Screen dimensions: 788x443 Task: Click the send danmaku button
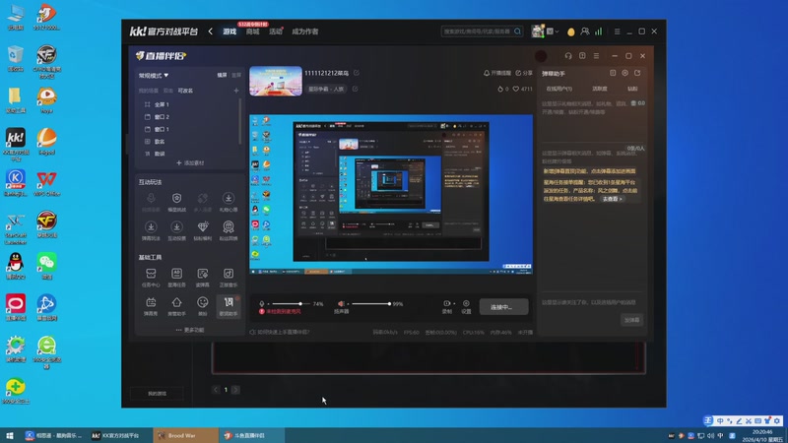point(631,319)
